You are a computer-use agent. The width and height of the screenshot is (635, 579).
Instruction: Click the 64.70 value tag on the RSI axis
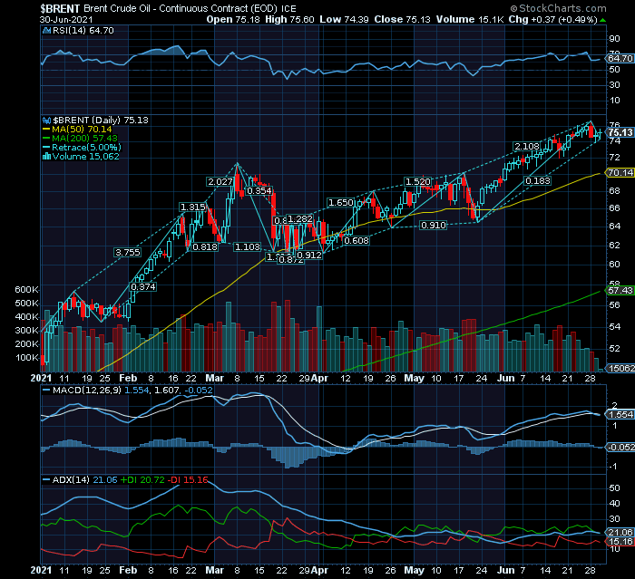pyautogui.click(x=620, y=59)
